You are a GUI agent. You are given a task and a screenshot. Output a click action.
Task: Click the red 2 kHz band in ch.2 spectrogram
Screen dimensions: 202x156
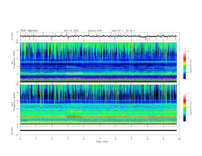coord(98,116)
